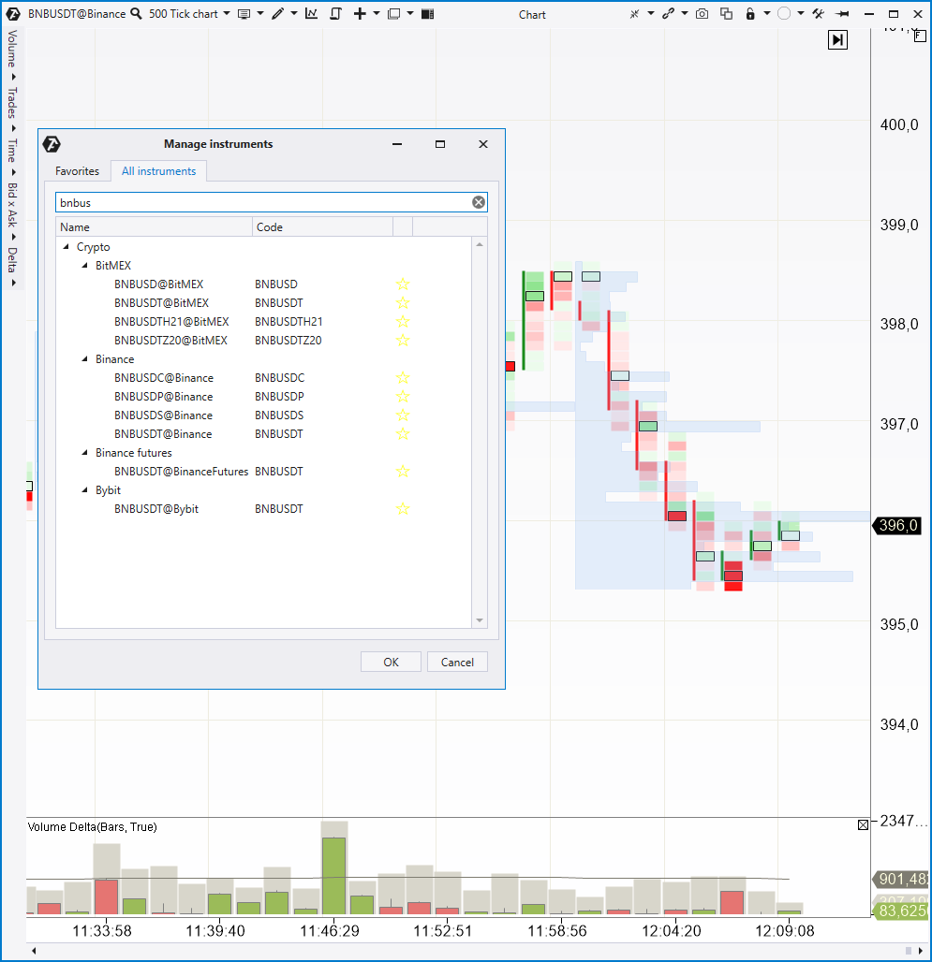Screen dimensions: 932x962
Task: Expand the Volume side panel tab
Action: [x=11, y=55]
